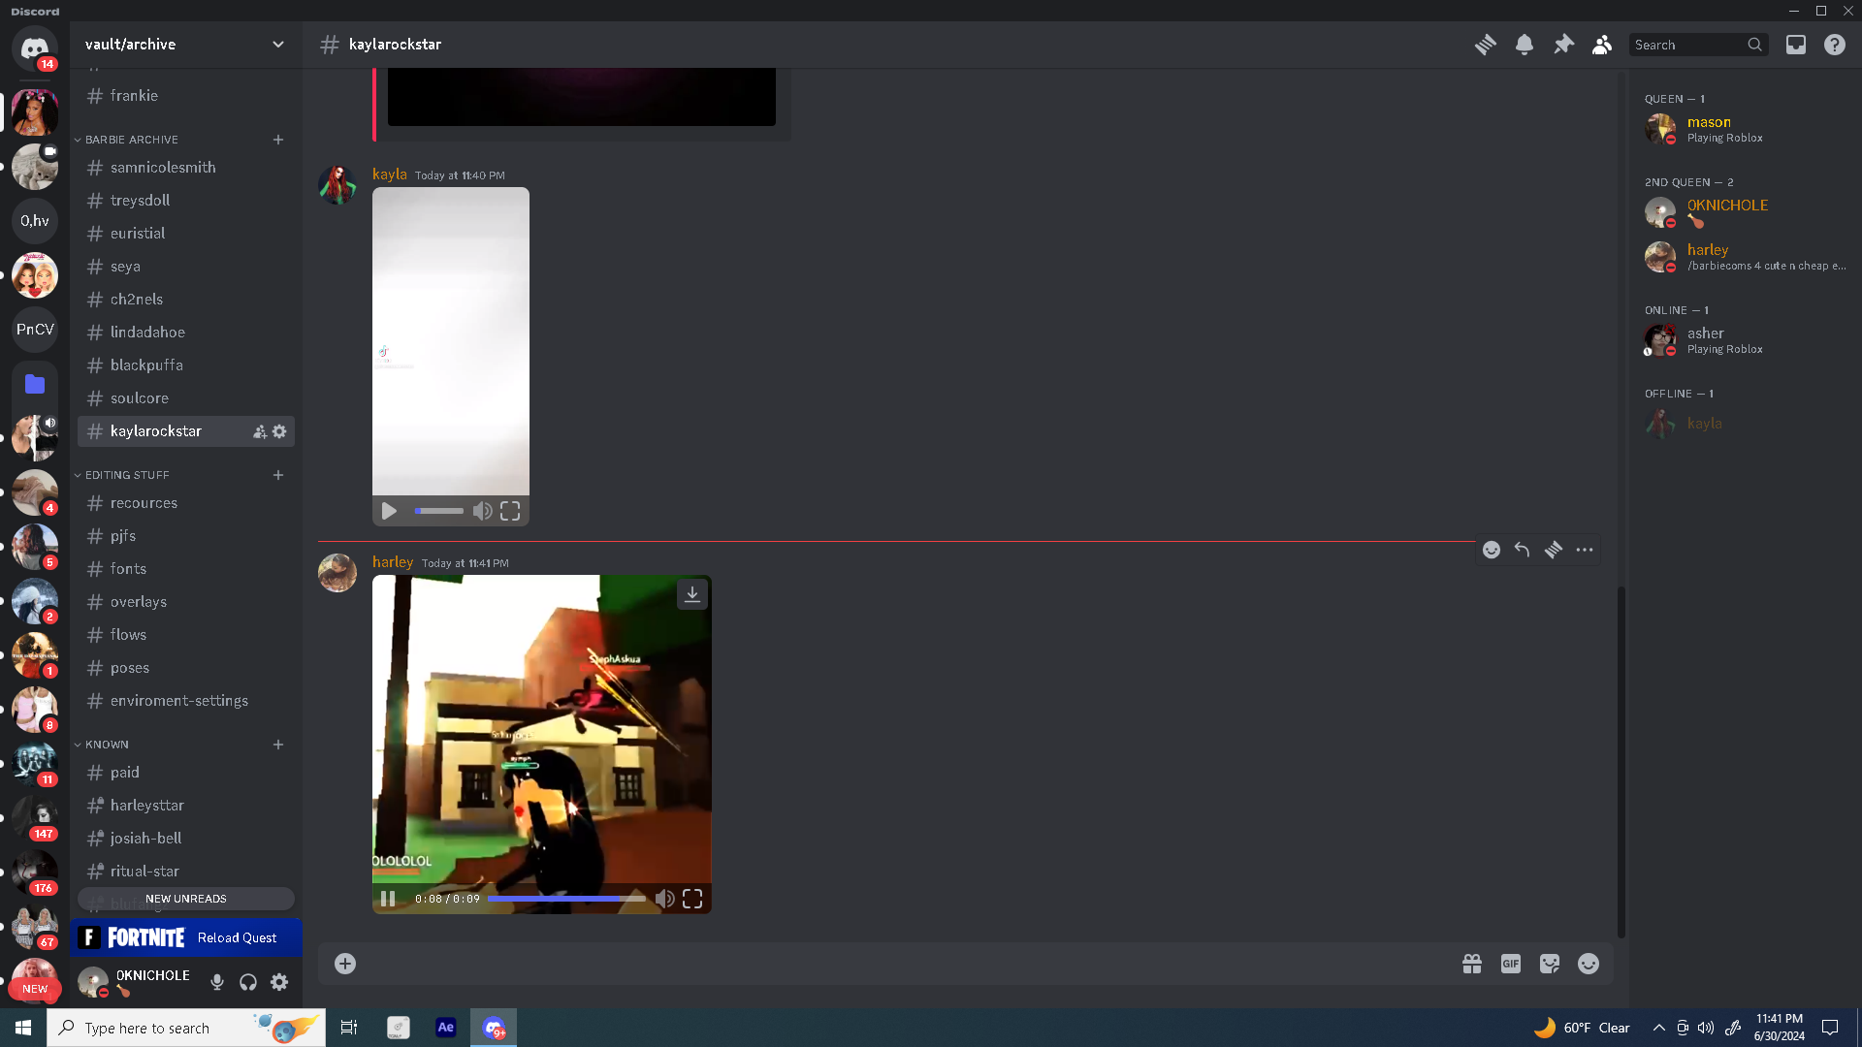Open OKNICHOLE user status panel
Image resolution: width=1862 pixels, height=1047 pixels.
137,982
